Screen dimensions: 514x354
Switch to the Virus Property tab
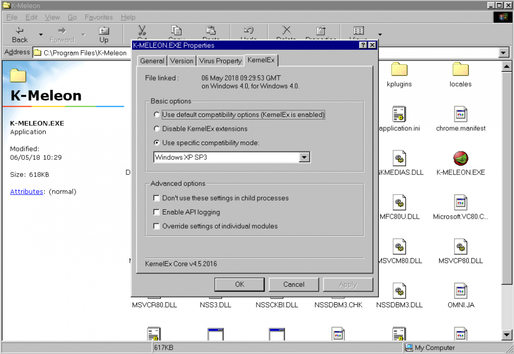[220, 61]
